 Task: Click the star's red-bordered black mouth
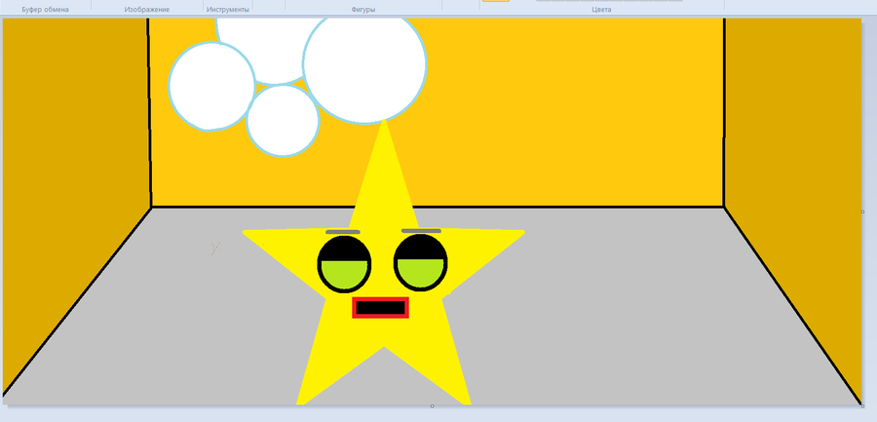point(380,307)
